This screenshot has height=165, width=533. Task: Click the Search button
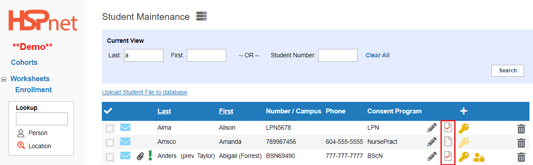pos(508,71)
